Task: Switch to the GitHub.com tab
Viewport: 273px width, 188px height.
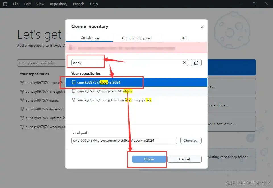Action: 89,38
